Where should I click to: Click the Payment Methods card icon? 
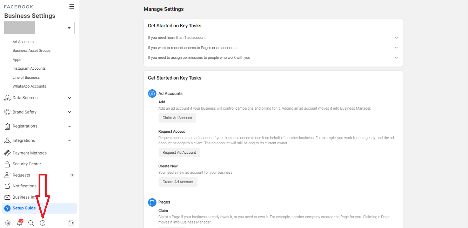(x=7, y=153)
